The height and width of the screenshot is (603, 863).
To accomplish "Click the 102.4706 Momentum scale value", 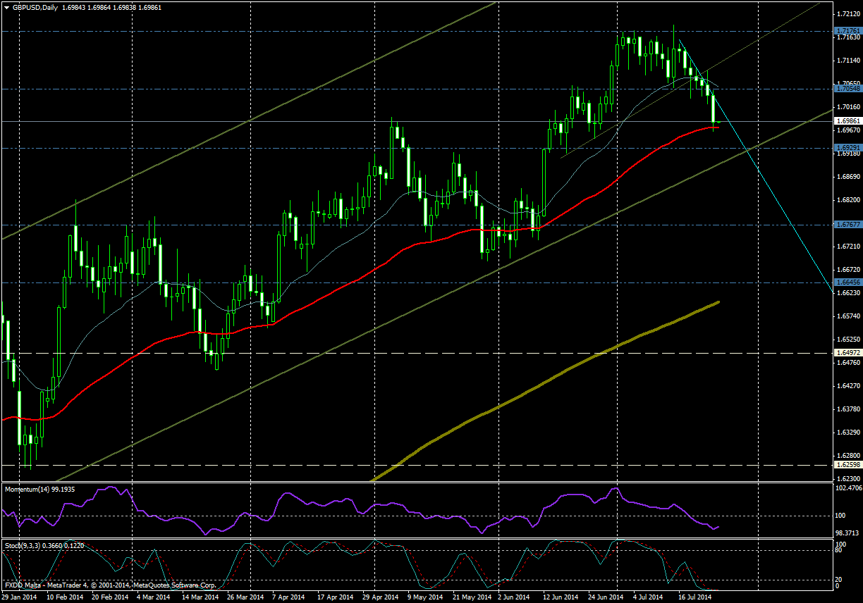I will pyautogui.click(x=847, y=487).
